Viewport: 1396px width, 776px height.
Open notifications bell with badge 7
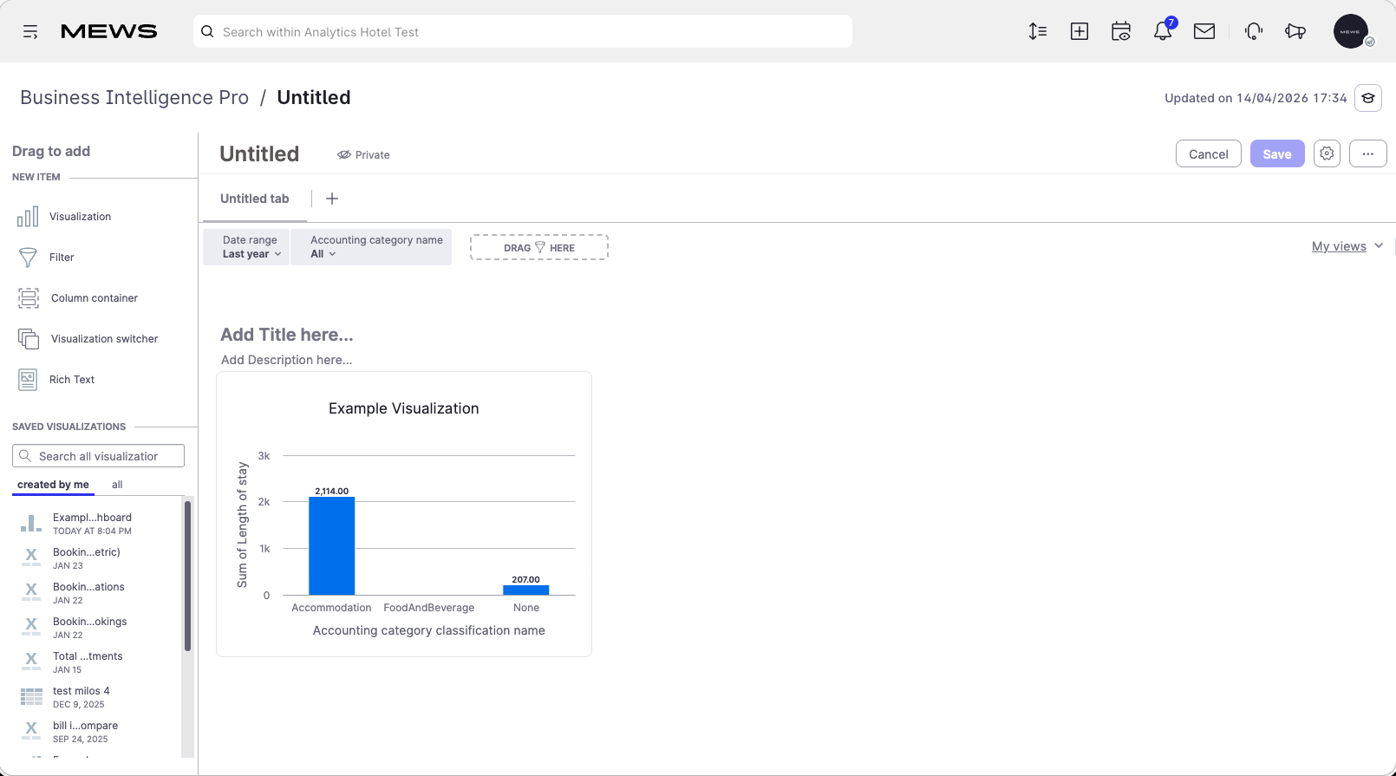(x=1163, y=31)
